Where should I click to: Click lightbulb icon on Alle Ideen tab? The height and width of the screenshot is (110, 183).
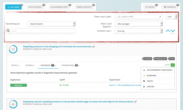tap(8, 7)
